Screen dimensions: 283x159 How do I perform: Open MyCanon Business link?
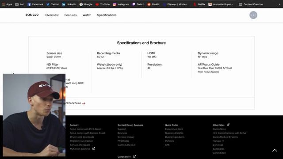pos(80,149)
